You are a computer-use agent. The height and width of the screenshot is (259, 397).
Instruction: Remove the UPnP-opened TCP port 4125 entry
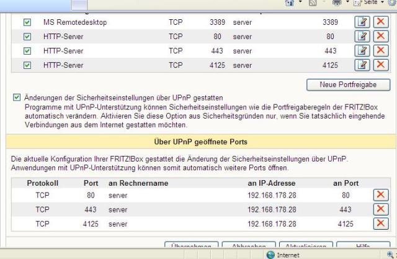click(381, 224)
